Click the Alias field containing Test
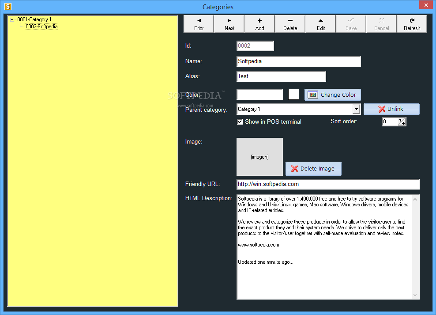The height and width of the screenshot is (315, 436). pyautogui.click(x=281, y=76)
